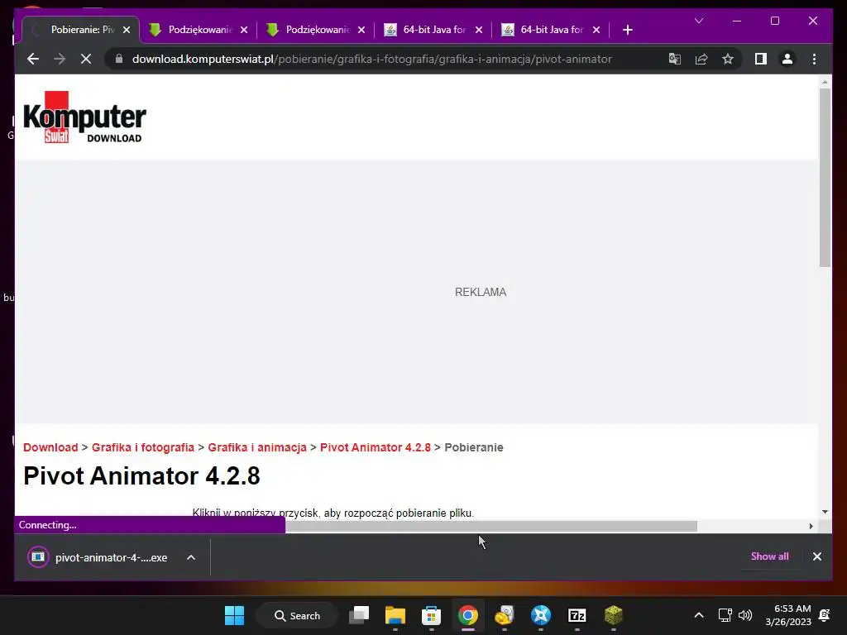Switch to the first 64-bit Java tab
This screenshot has width=847, height=635.
click(433, 30)
